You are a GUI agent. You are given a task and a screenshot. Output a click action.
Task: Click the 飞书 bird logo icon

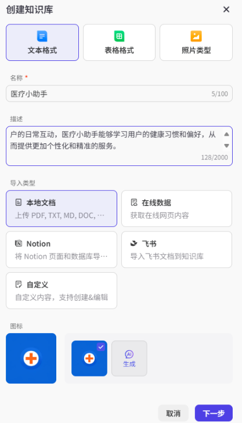134,243
